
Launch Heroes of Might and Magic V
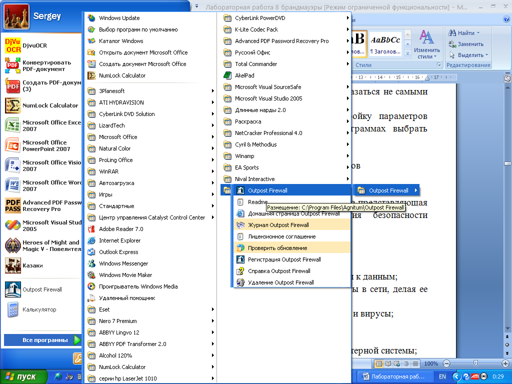(42, 245)
